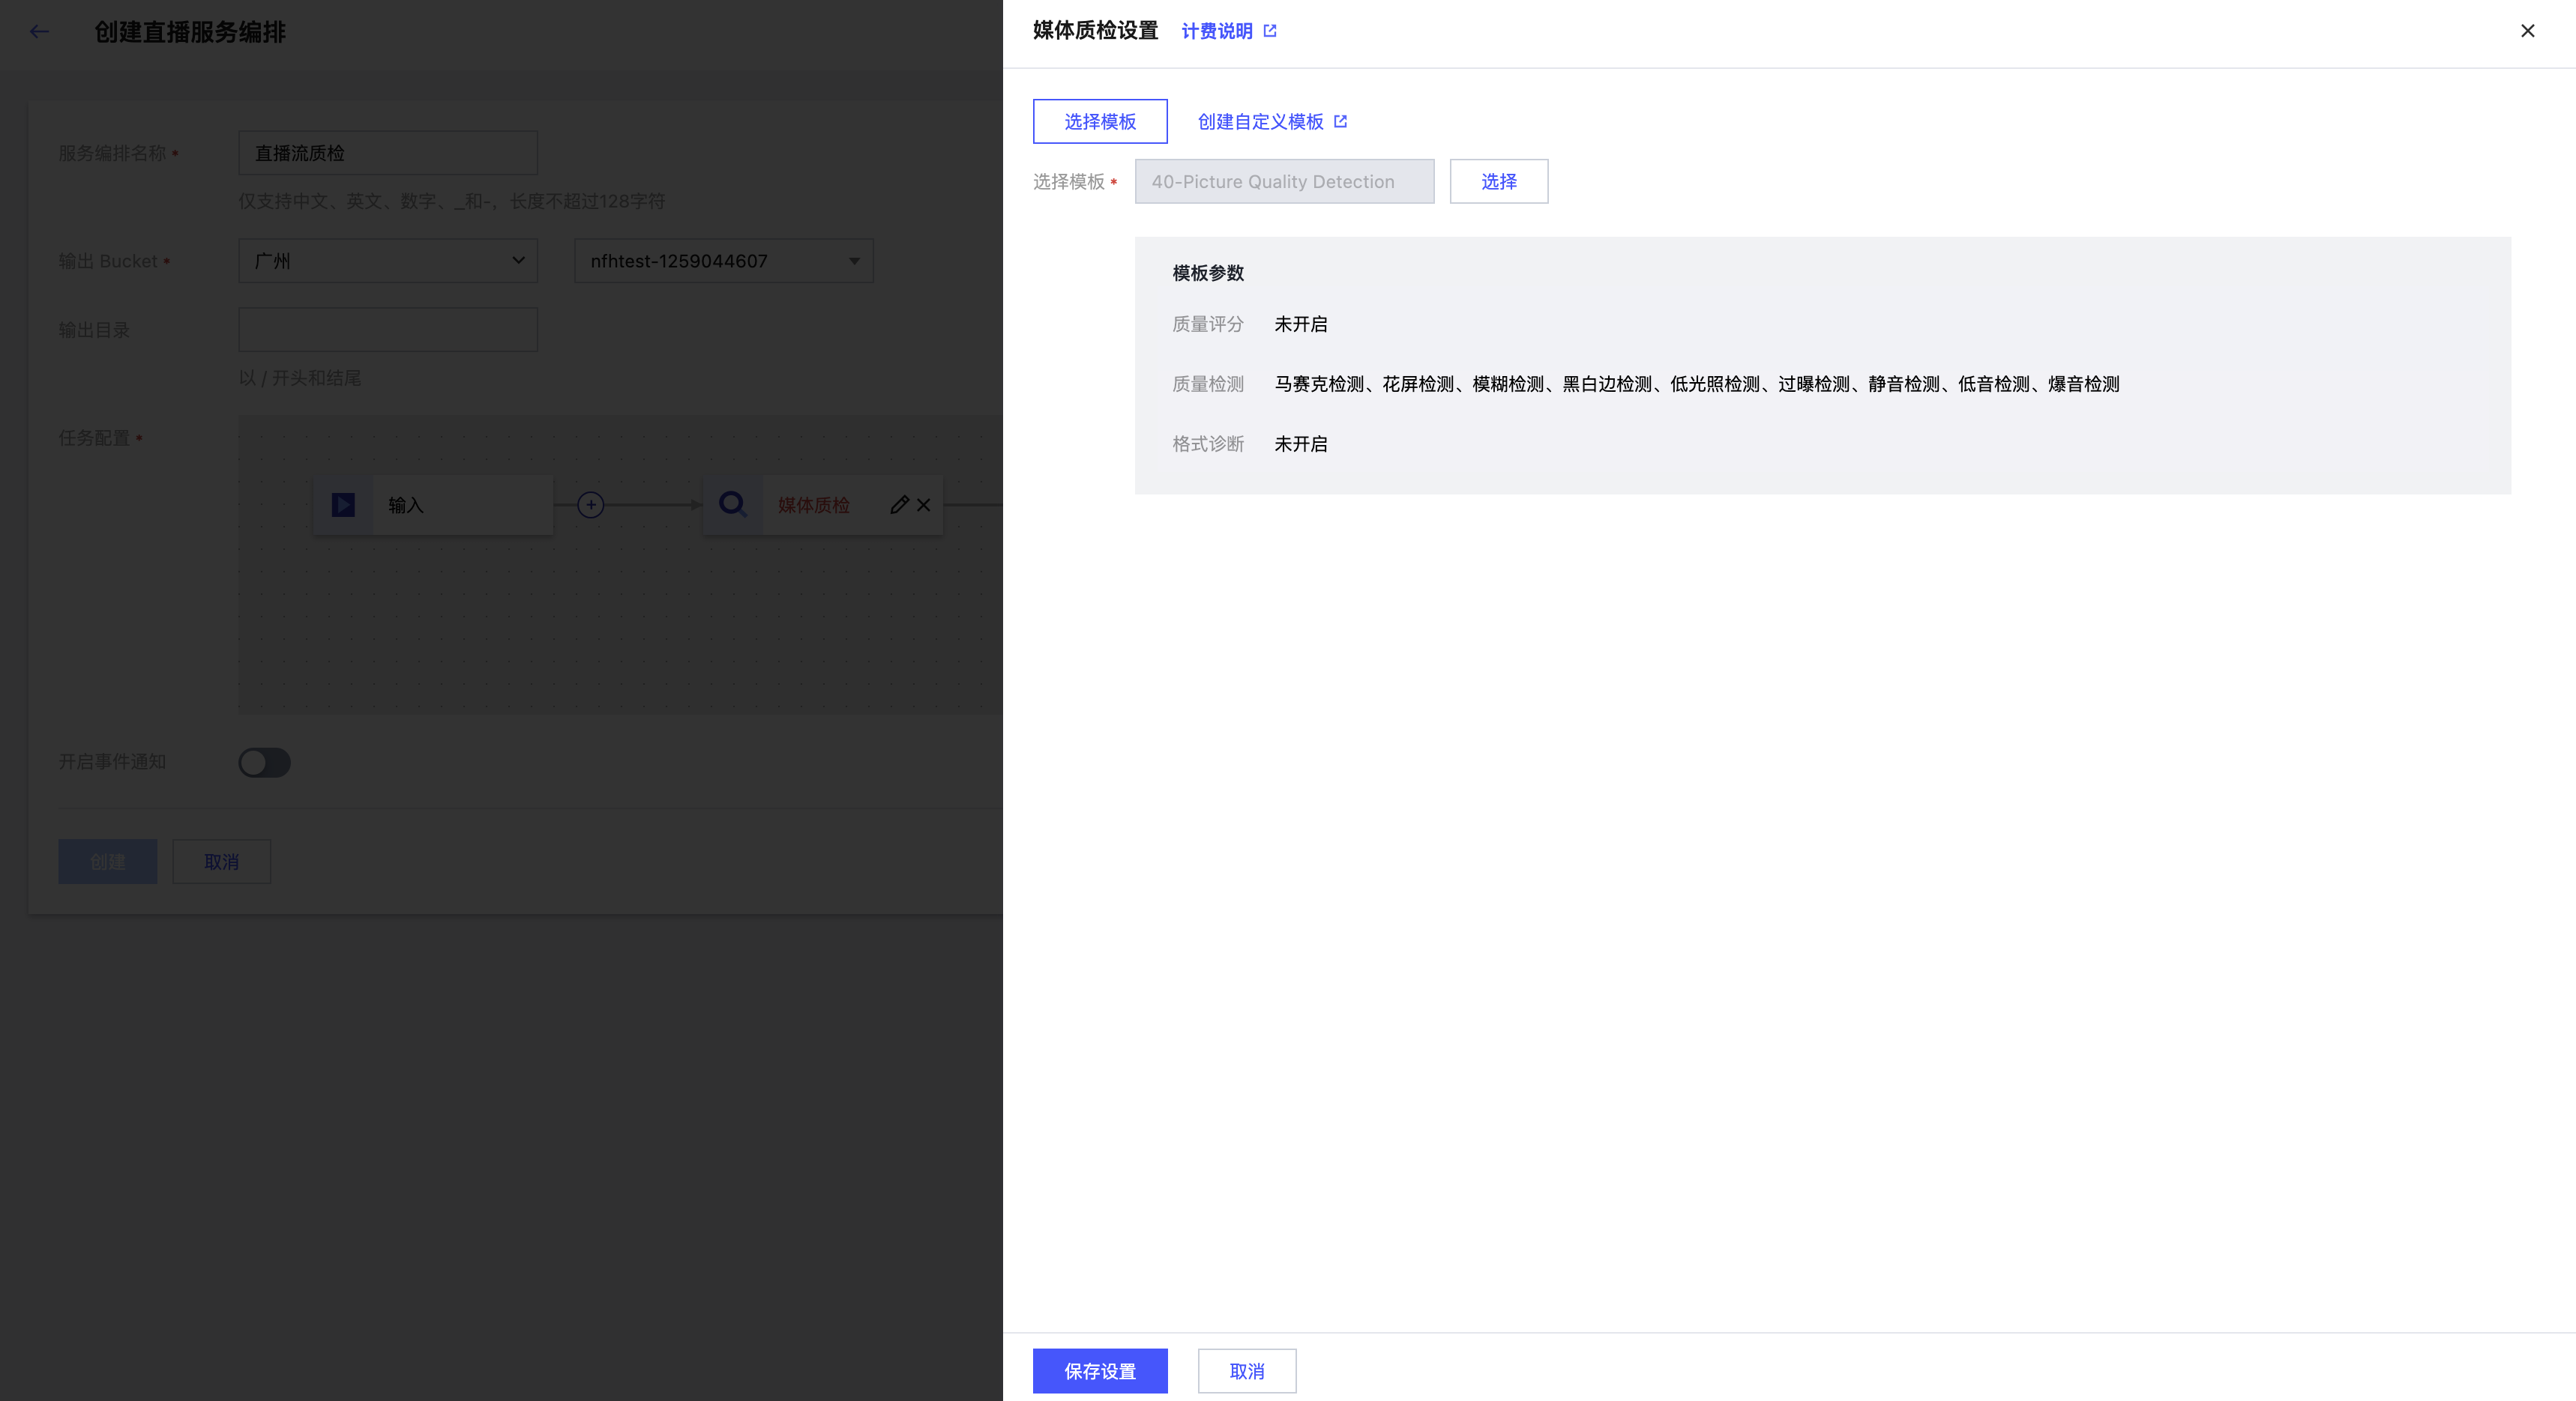Screen dimensions: 2576x1401
Task: Open the 计费说明 billing link
Action: 1216,31
